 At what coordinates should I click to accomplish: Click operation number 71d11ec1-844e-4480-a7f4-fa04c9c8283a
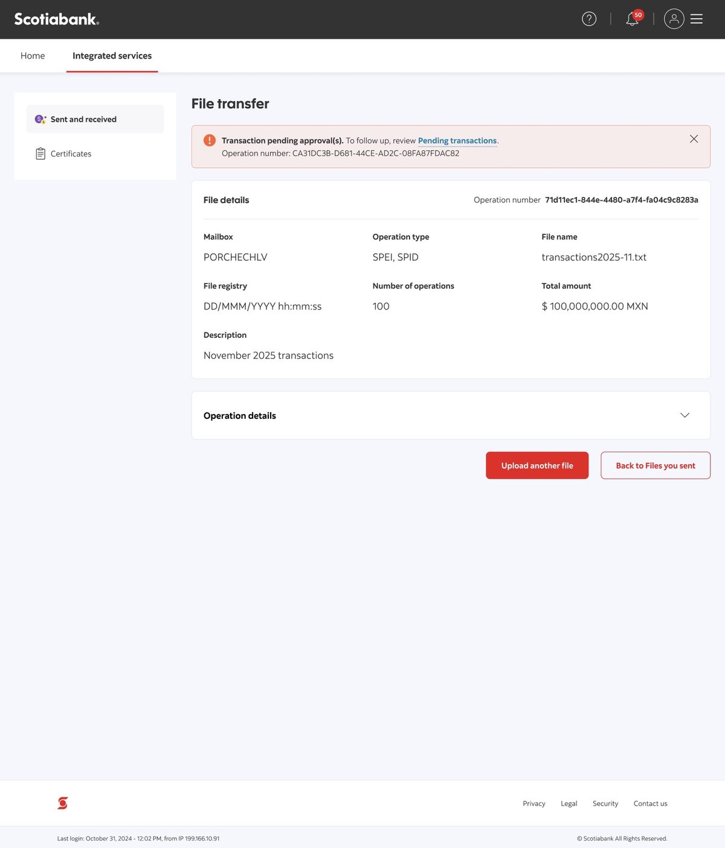tap(622, 200)
